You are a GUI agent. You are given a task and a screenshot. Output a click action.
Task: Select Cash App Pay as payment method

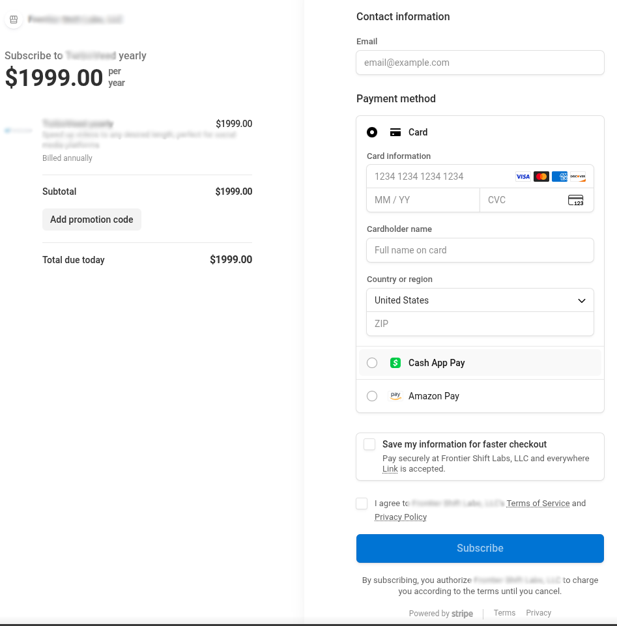click(372, 362)
